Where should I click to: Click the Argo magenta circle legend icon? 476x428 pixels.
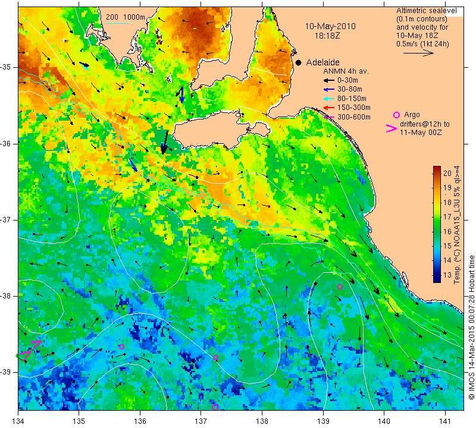396,115
